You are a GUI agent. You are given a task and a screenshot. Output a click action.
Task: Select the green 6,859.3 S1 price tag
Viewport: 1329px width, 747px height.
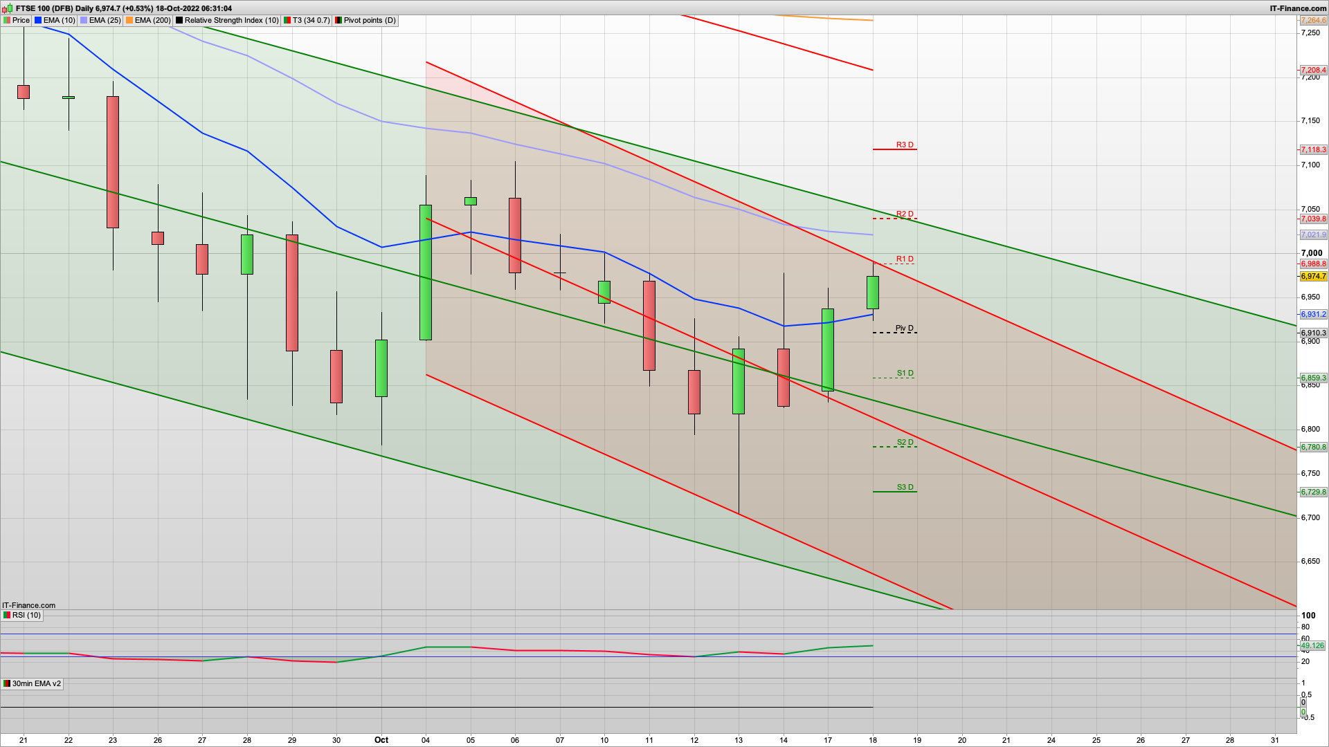click(1313, 378)
